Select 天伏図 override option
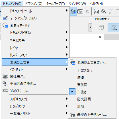 tap(92, 85)
